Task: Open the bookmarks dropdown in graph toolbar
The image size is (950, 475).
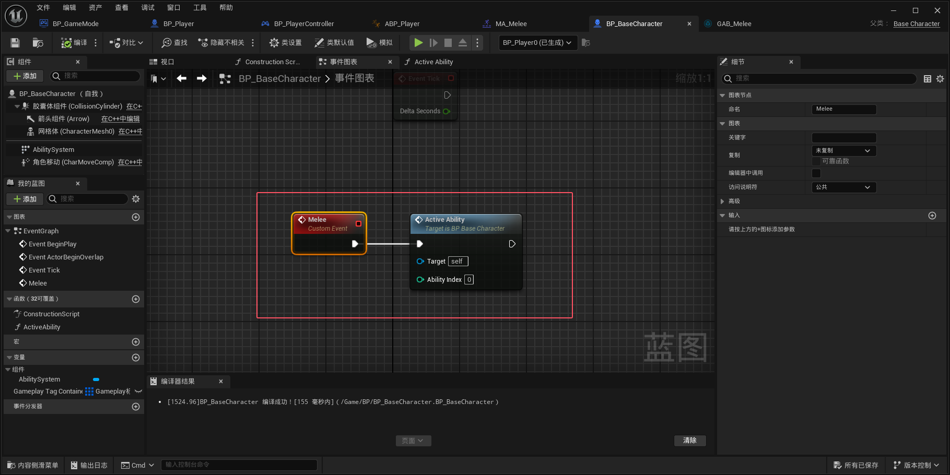Action: 158,79
